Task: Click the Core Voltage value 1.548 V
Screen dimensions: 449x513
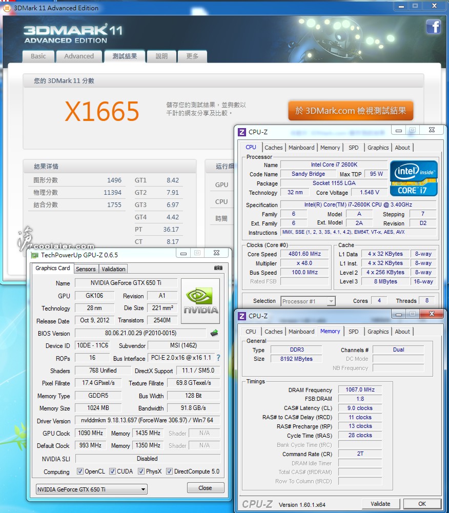Action: 370,192
